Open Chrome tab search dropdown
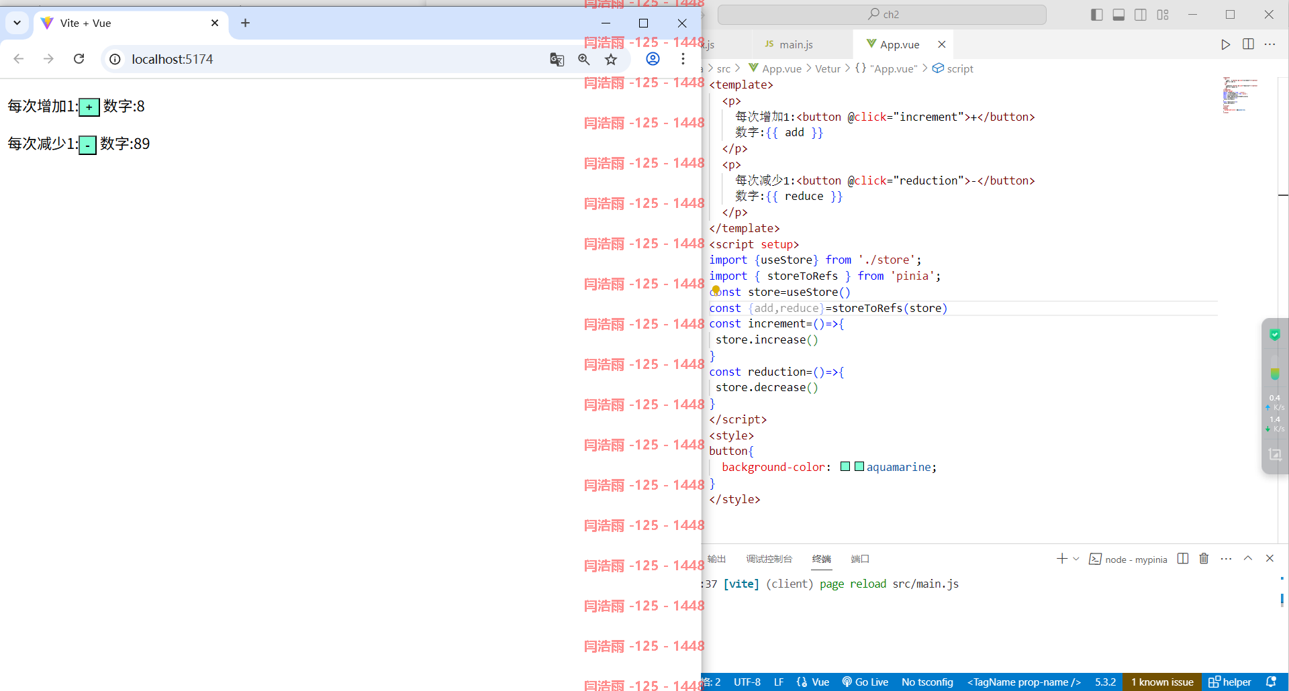1289x691 pixels. 17,23
